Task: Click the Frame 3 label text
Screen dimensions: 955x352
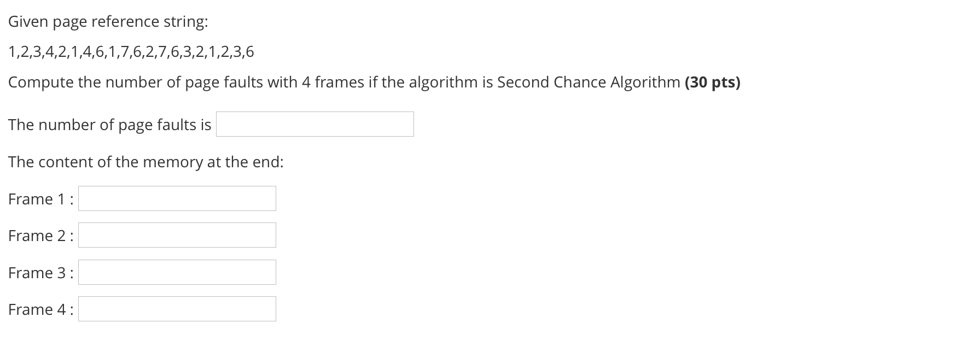Action: coord(39,272)
